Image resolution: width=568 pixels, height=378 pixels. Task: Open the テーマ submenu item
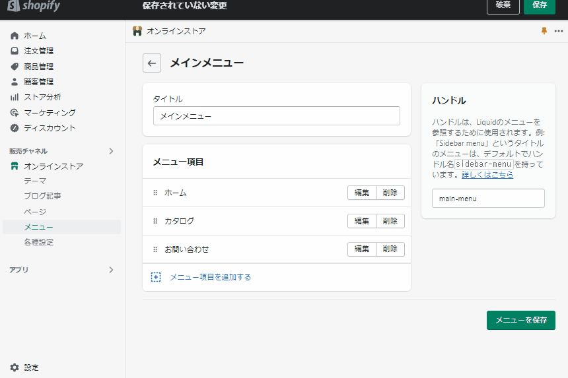pos(35,181)
